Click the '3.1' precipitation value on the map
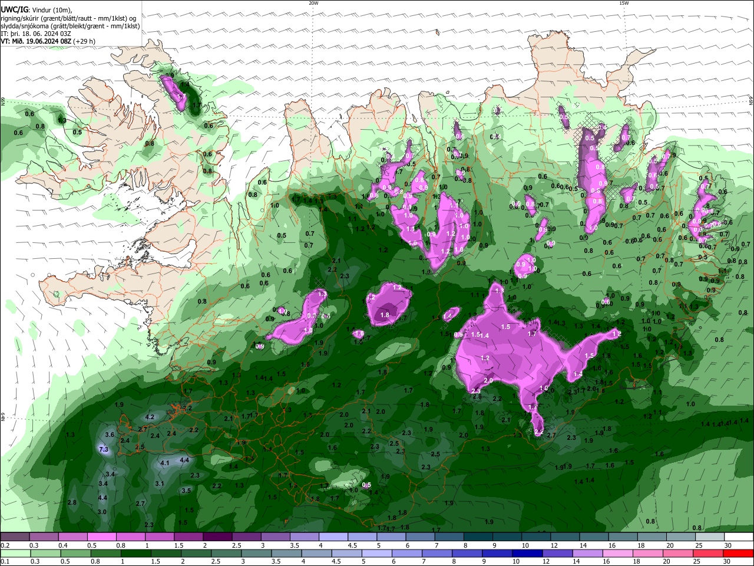This screenshot has width=754, height=566. pos(160,483)
